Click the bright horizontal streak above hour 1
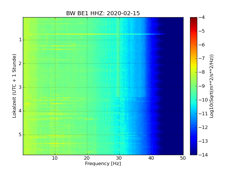 coord(96,34)
